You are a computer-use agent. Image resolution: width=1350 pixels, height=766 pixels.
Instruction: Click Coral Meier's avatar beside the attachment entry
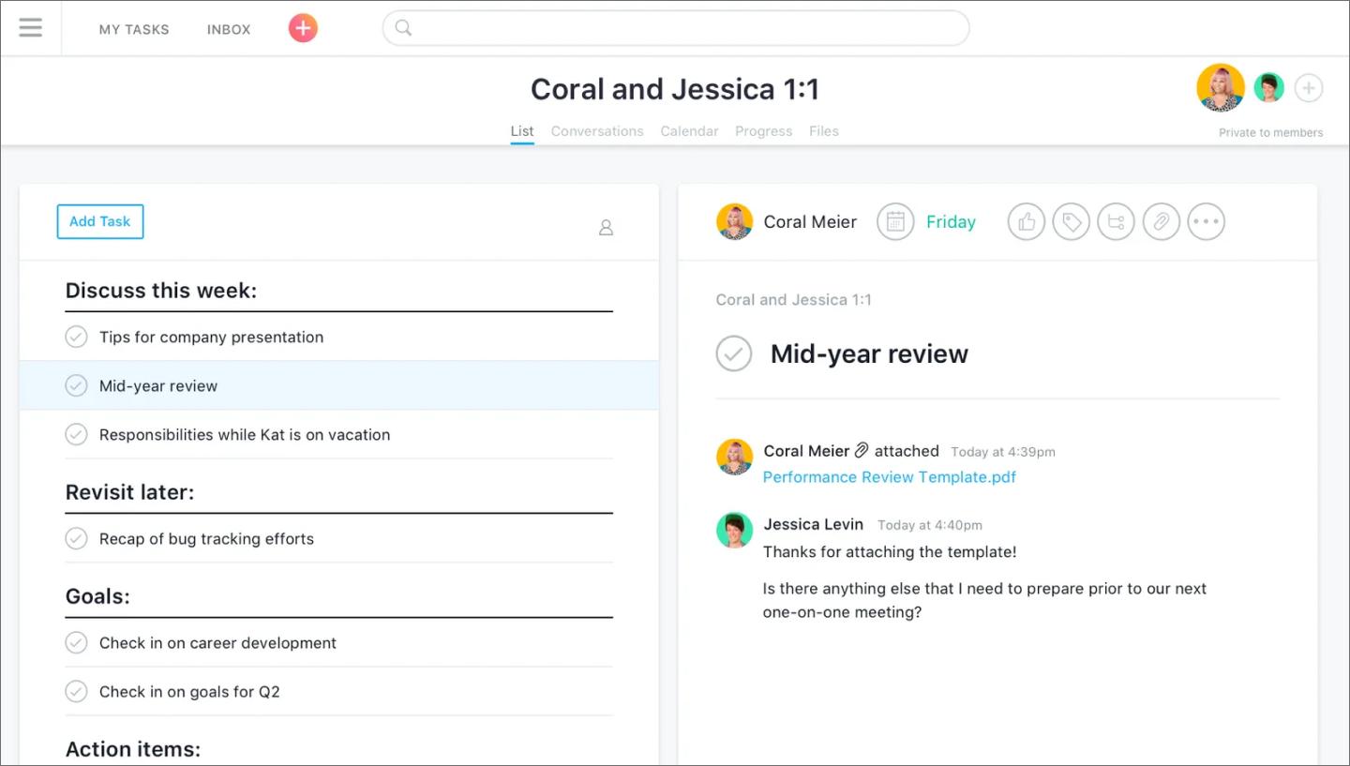tap(735, 457)
